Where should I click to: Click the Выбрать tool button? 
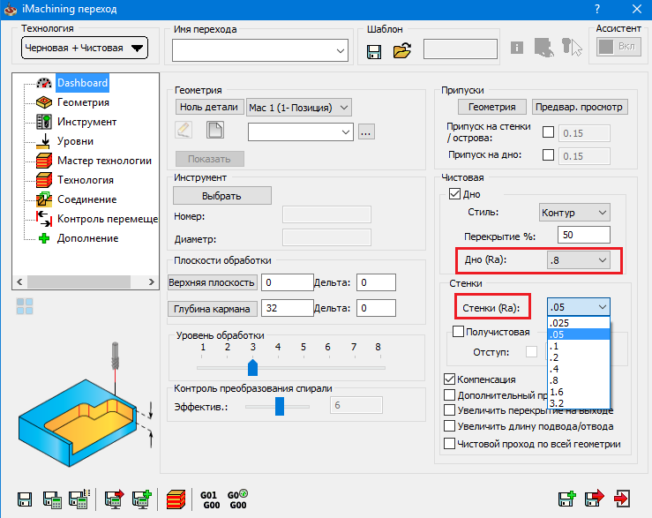click(222, 196)
